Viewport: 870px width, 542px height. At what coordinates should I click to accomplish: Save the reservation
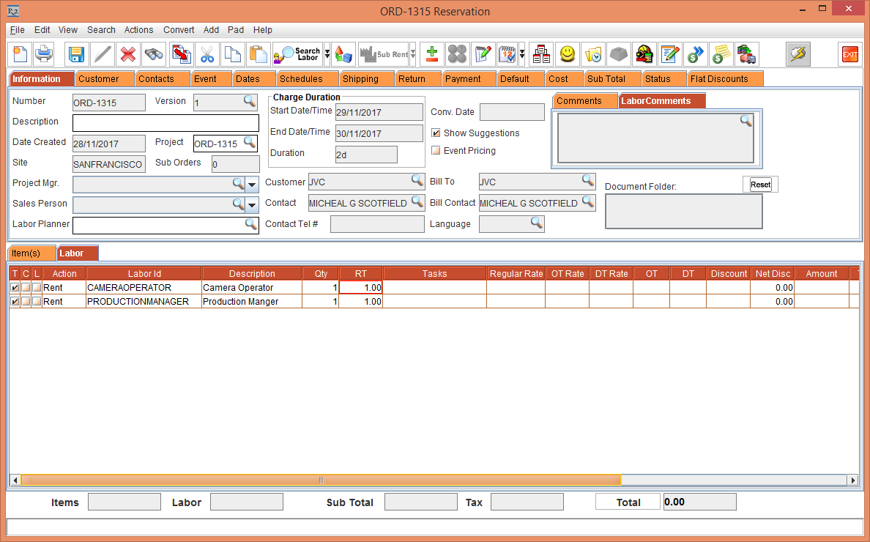click(75, 53)
